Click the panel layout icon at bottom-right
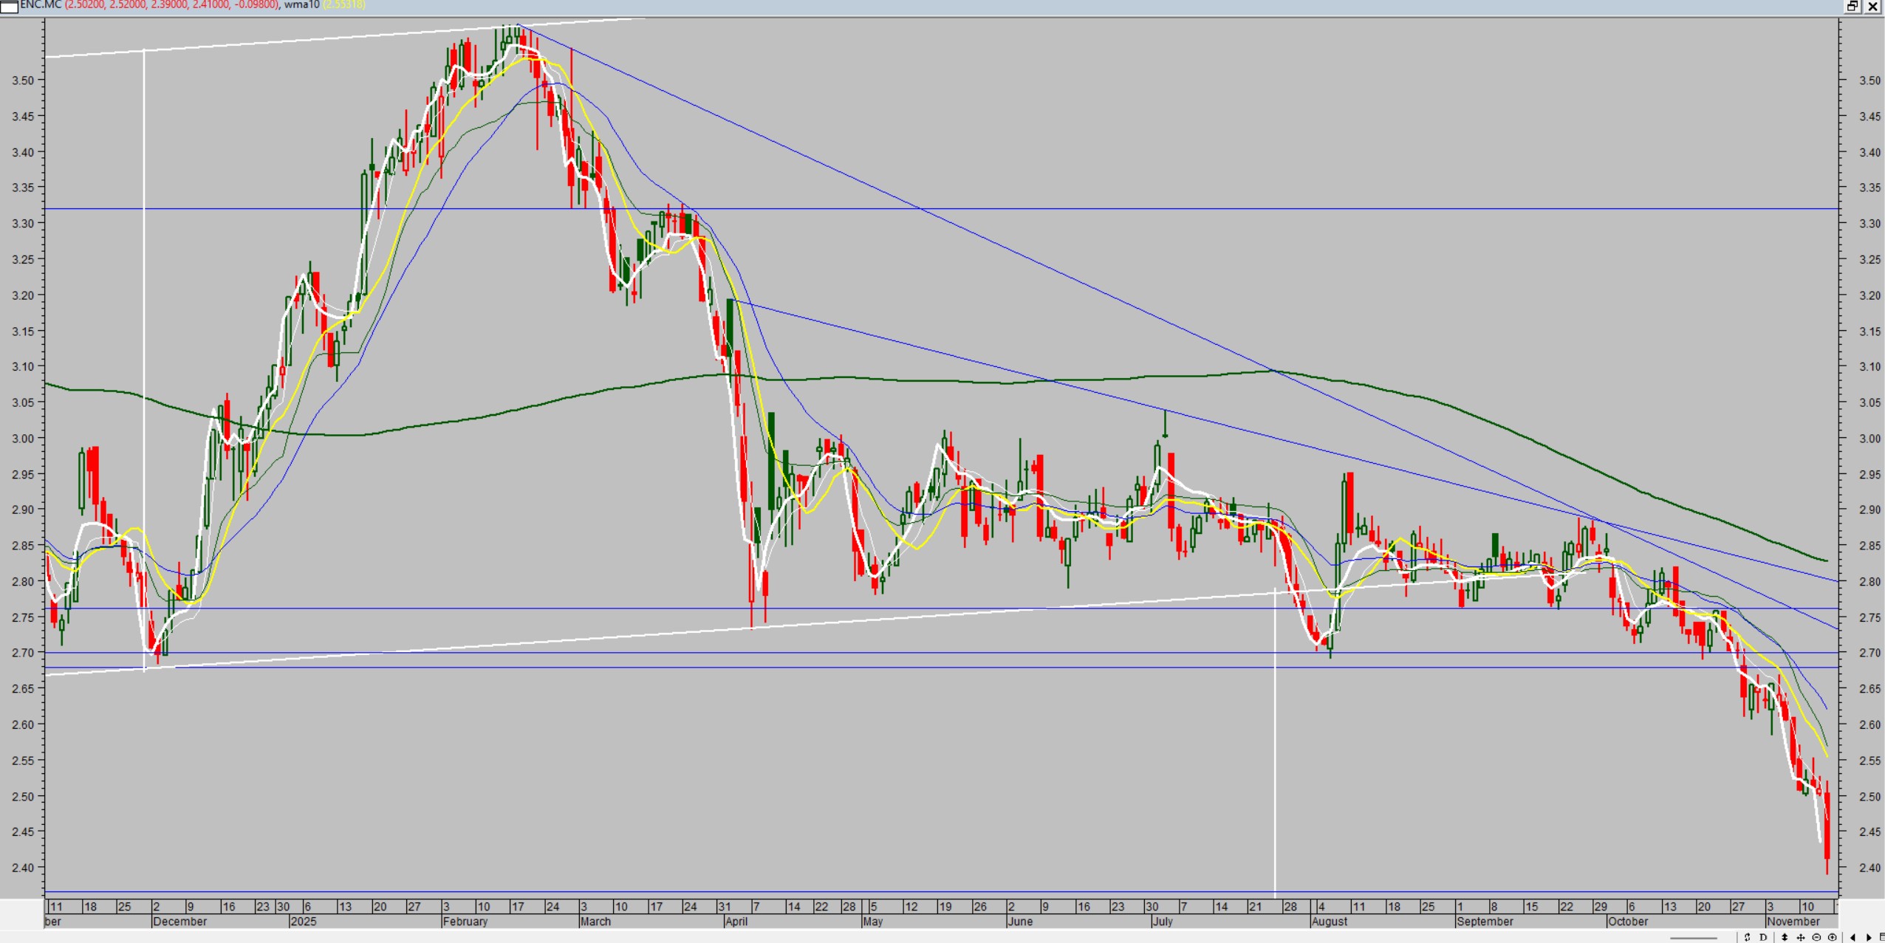The image size is (1885, 943). [1881, 937]
